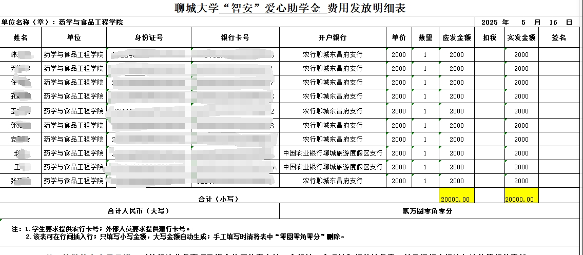583x255 pixels.
Task: Select the 应发金额 header cell
Action: pyautogui.click(x=456, y=37)
